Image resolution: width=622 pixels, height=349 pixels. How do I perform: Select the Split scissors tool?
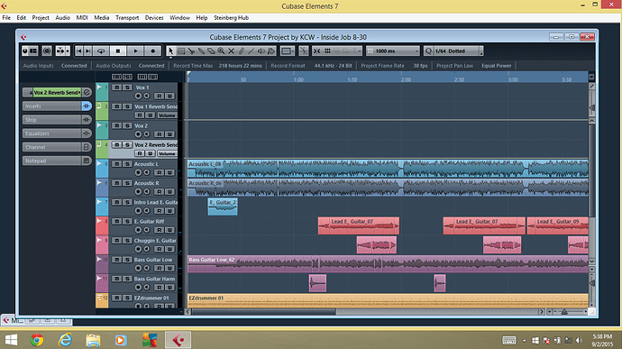click(191, 51)
